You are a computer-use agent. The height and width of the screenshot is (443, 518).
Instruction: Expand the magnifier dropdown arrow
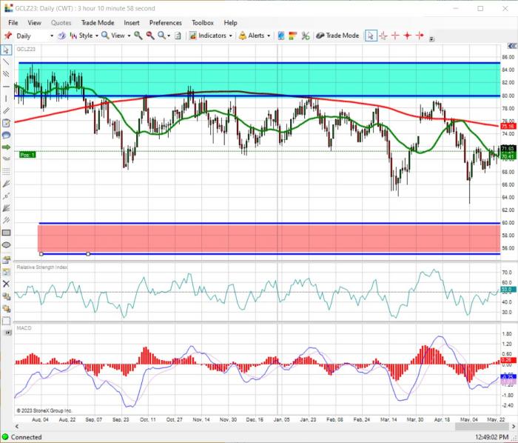[169, 36]
